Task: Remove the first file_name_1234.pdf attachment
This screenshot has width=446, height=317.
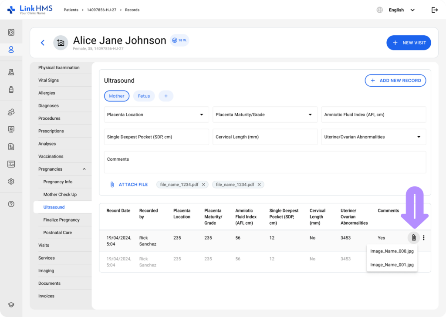Action: [x=203, y=185]
